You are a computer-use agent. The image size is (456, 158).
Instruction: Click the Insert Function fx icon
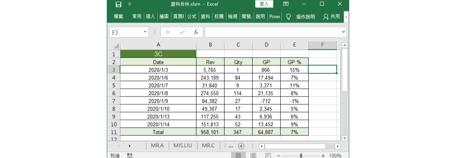[196, 32]
